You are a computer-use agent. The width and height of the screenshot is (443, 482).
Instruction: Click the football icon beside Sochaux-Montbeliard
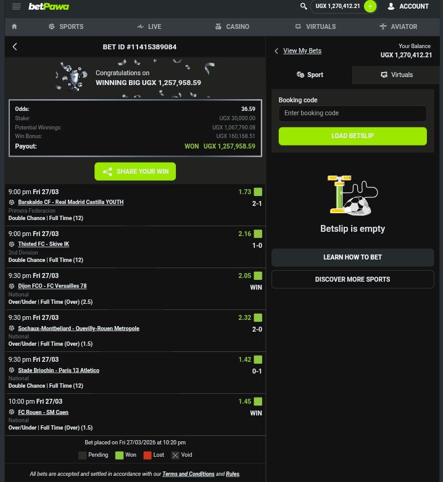(12, 328)
